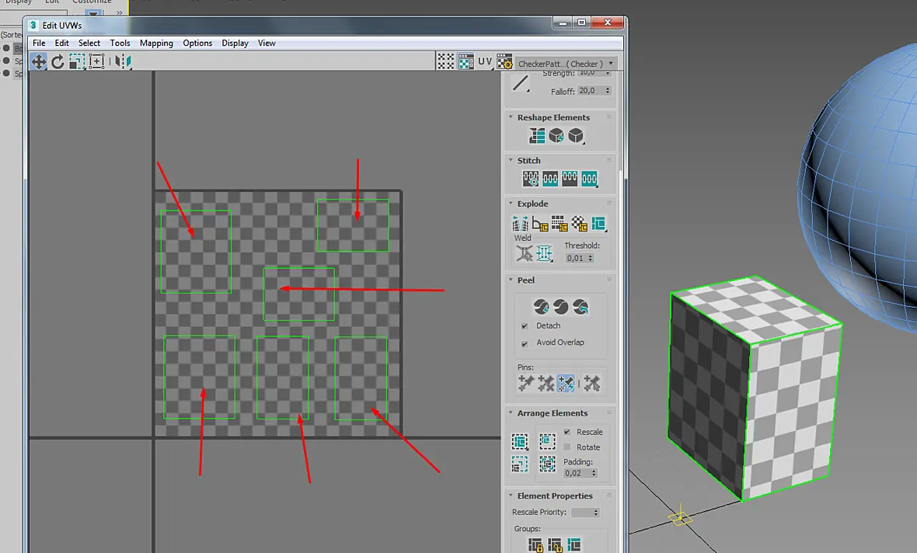
Task: Select the Move Selected Subobject tool
Action: point(39,61)
